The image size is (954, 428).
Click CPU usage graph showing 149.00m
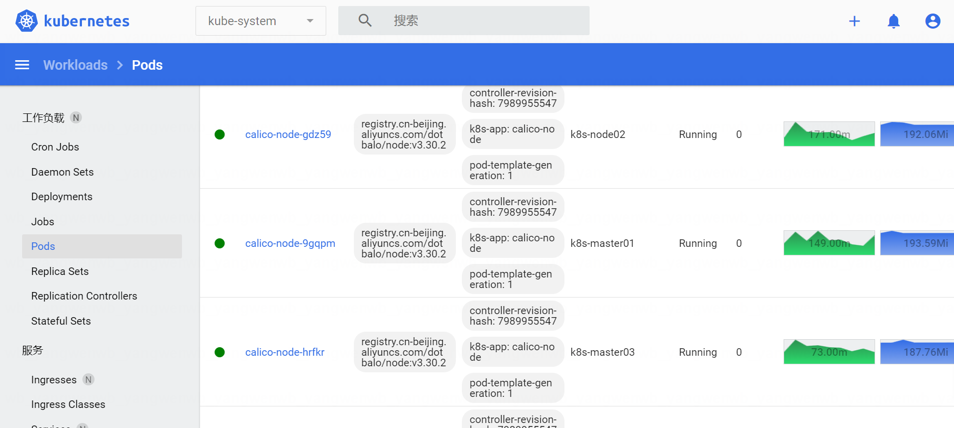click(829, 243)
